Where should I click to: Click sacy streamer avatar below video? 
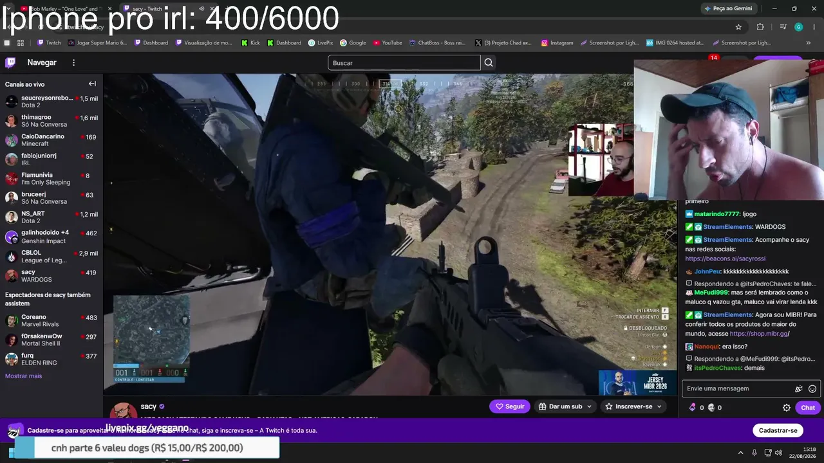(123, 410)
